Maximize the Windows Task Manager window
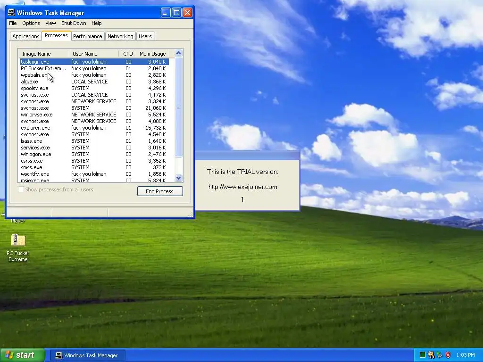483x362 pixels. [x=176, y=13]
